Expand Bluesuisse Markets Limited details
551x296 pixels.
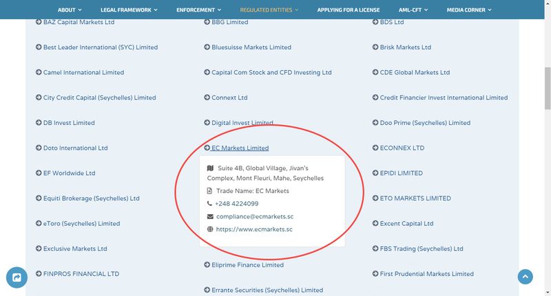(251, 47)
